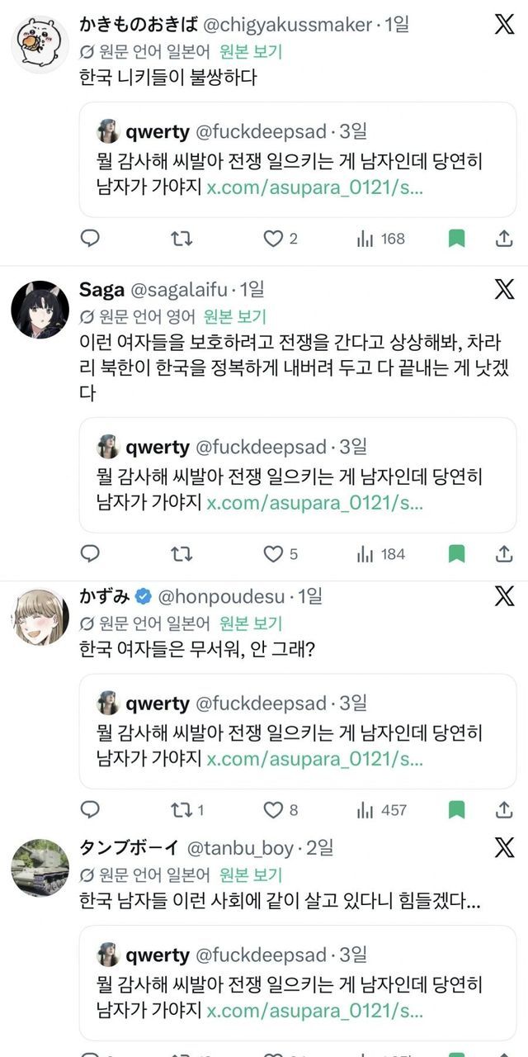Open Grok icon on Saga's tweet
The image size is (528, 1057).
pyautogui.click(x=503, y=290)
